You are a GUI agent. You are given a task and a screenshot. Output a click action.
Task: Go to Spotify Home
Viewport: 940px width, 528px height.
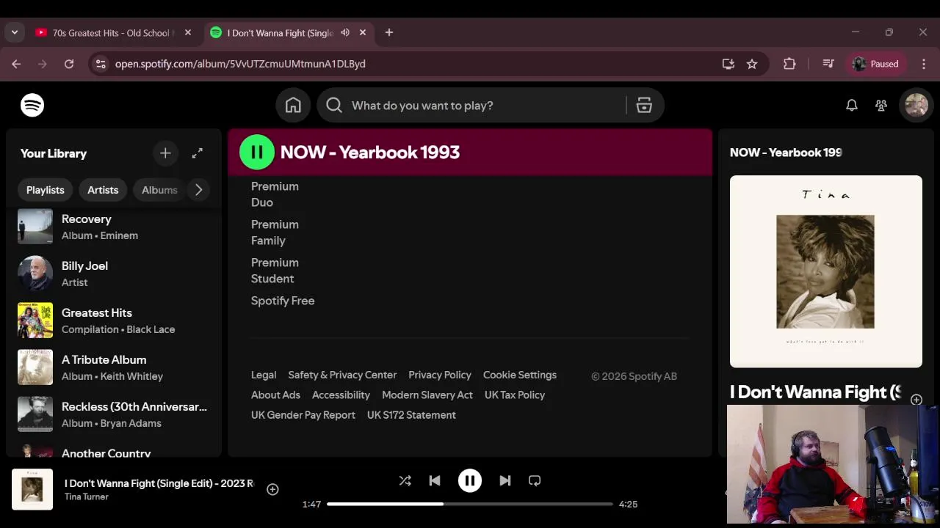coord(293,106)
